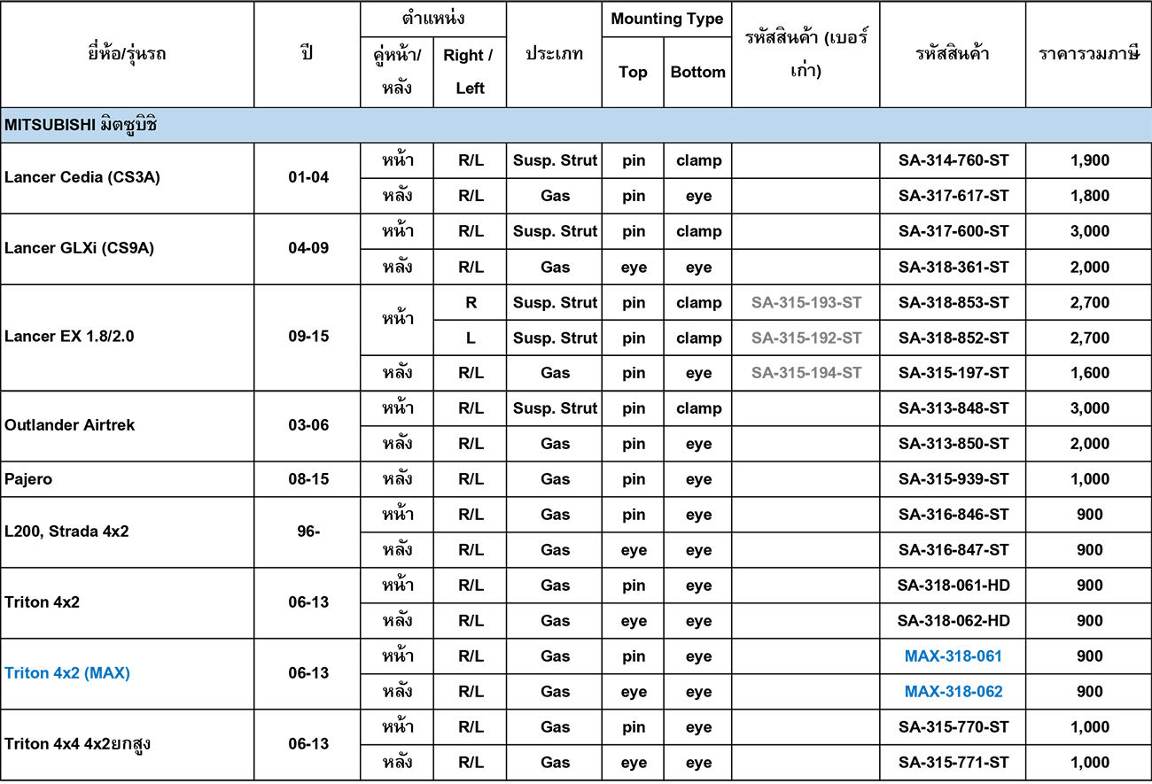Select old code SA-315-194-ST
Viewport: 1152px width, 784px height.
[x=806, y=373]
